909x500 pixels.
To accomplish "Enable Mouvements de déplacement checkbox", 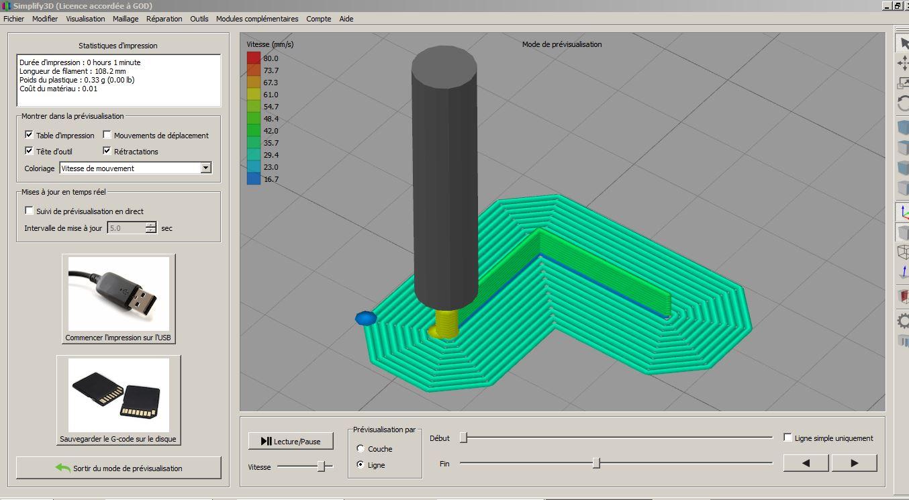I will tap(107, 135).
